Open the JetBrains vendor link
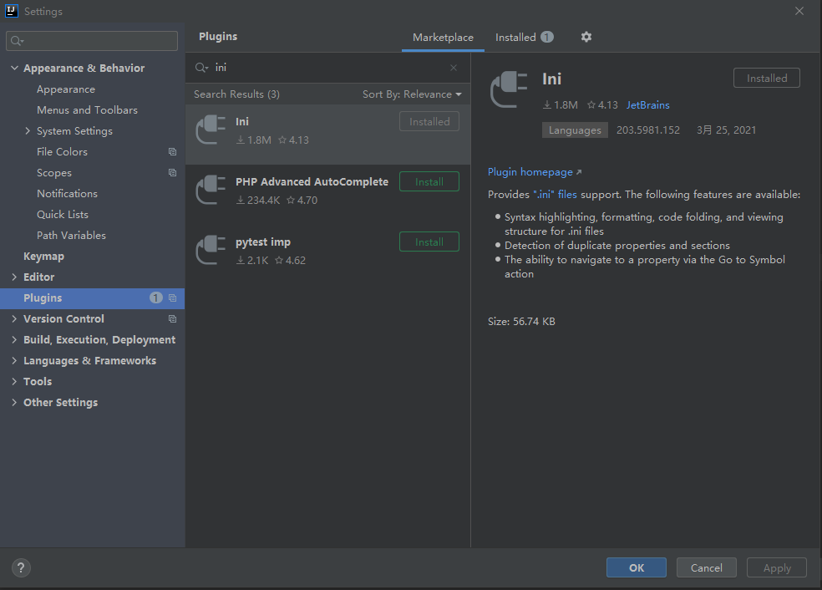The image size is (822, 590). coord(648,105)
